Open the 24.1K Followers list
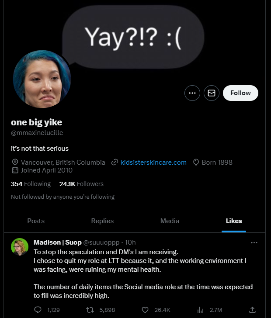 tap(81, 184)
